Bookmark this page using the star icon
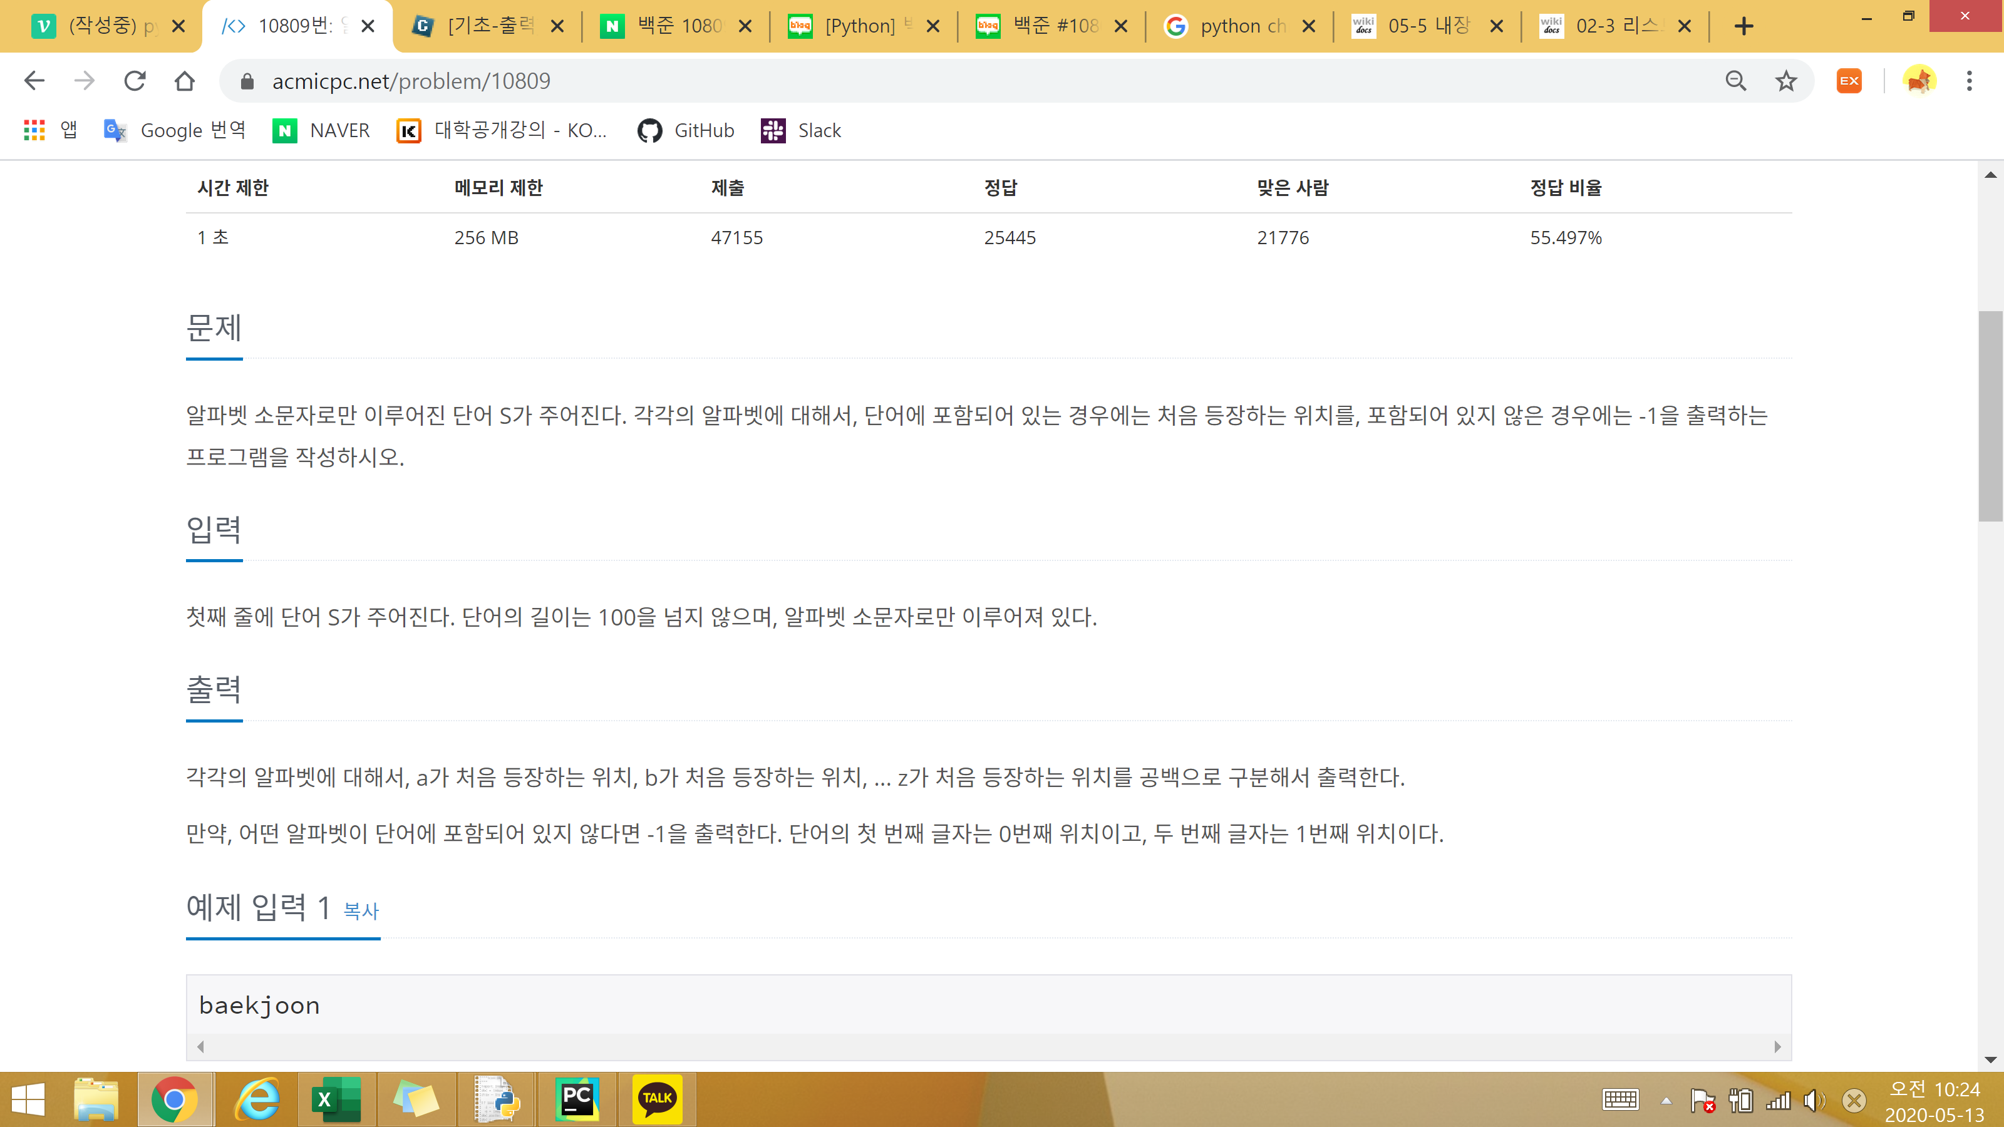 1785,80
